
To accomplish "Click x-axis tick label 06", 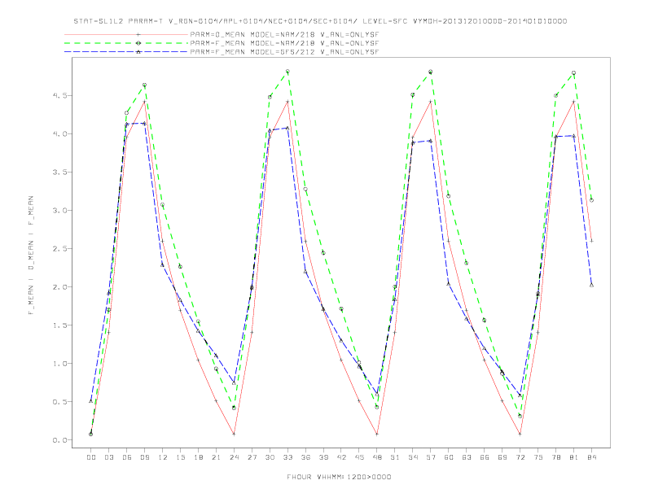I will [x=127, y=457].
